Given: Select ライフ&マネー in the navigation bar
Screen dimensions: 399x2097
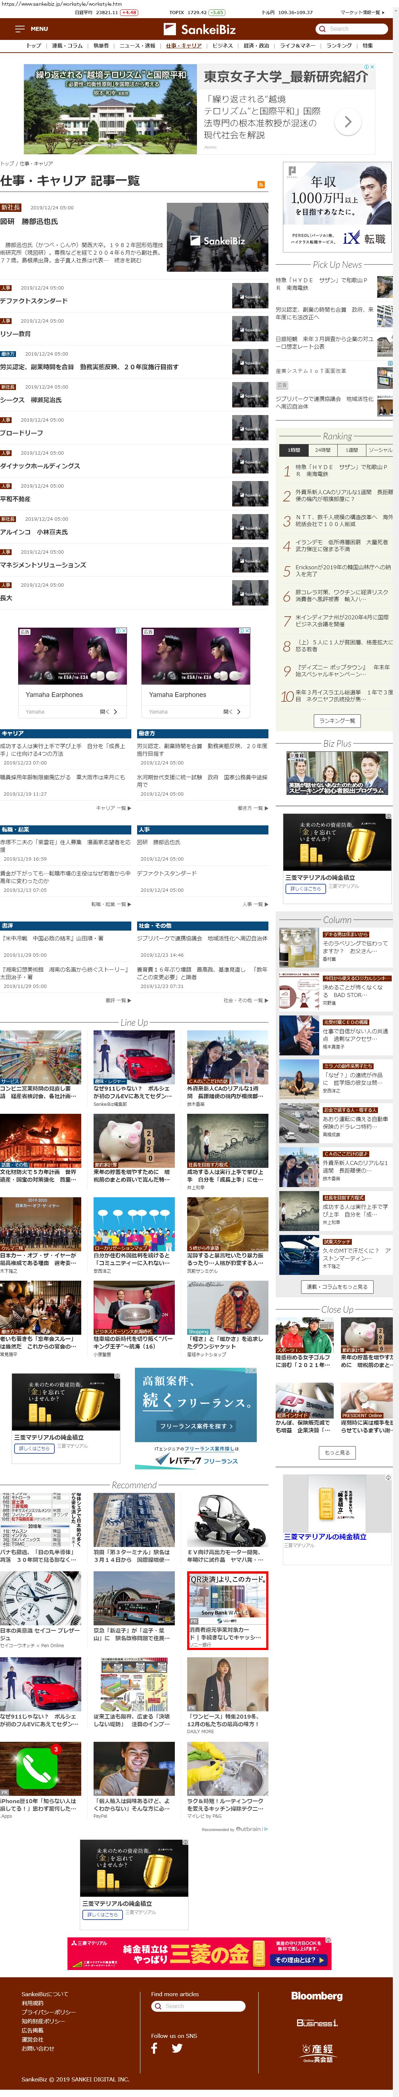Looking at the screenshot, I should pos(297,46).
